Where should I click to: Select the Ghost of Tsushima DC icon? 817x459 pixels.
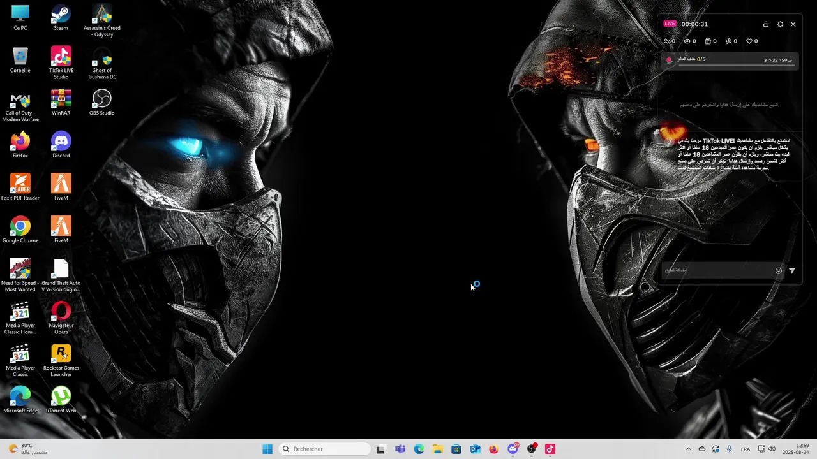coord(101,62)
